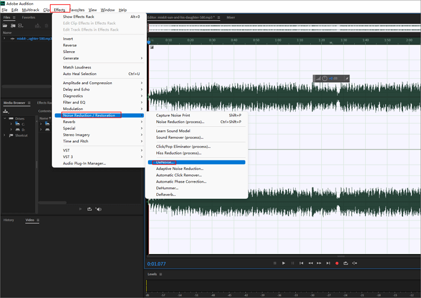Move playhead to previous with transport icon

[x=301, y=263]
